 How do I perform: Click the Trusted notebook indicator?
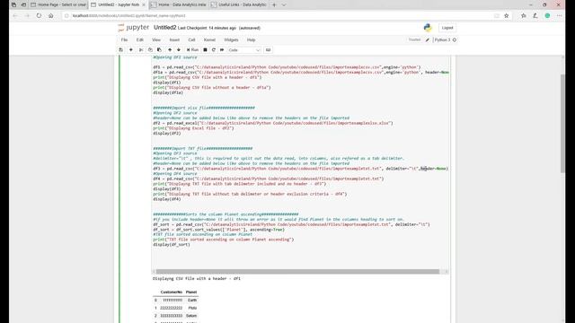point(414,39)
